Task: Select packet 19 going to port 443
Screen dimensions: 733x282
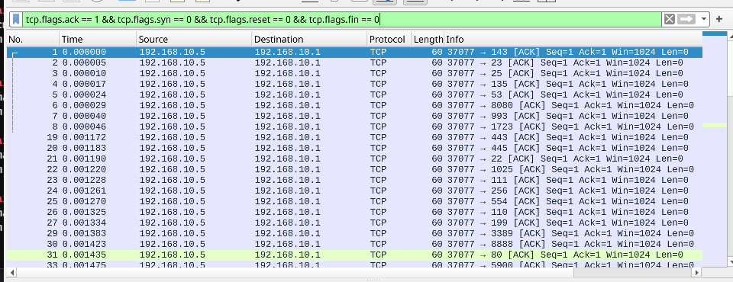Action: point(354,137)
